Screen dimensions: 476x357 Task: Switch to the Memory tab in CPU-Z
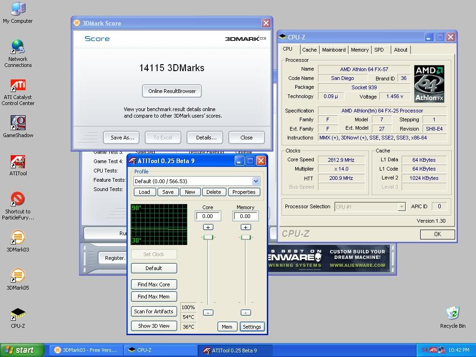coord(359,50)
